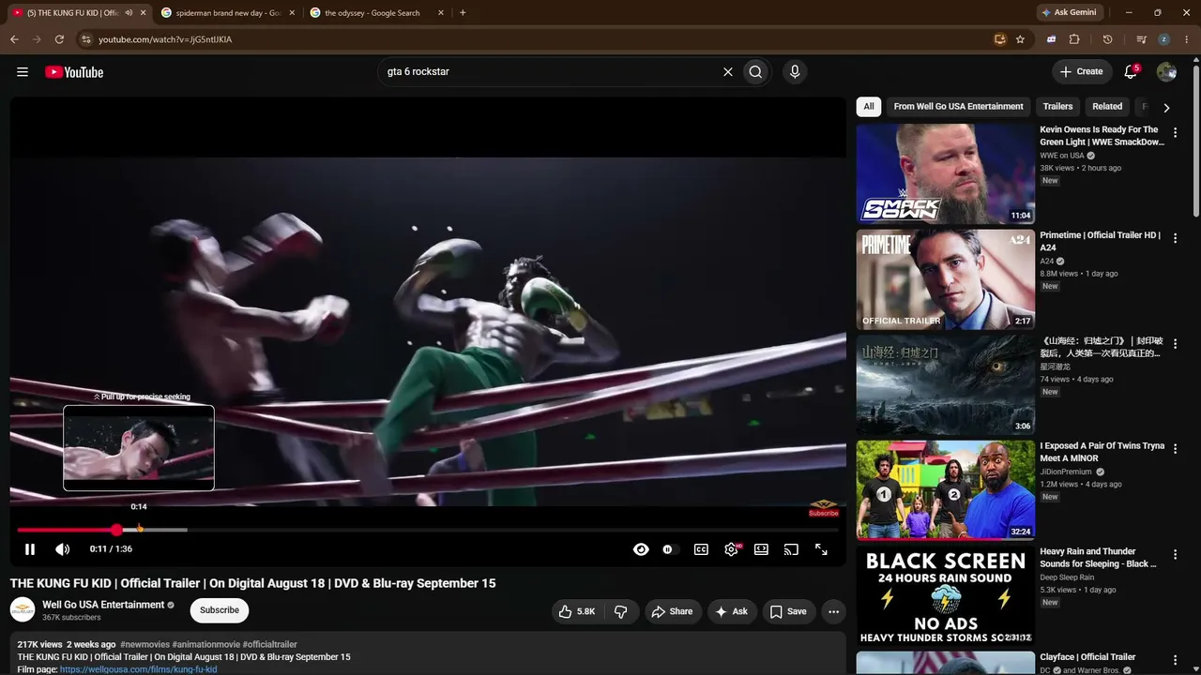Click the search input field
1201x675 pixels.
549,72
